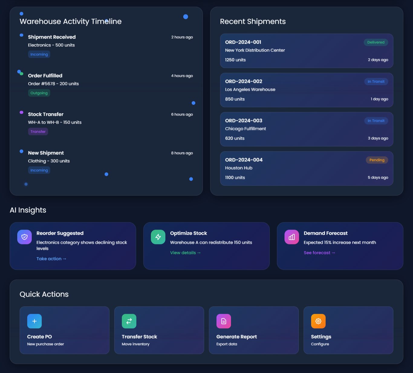Click Incoming tag under New Shipment

tap(39, 170)
